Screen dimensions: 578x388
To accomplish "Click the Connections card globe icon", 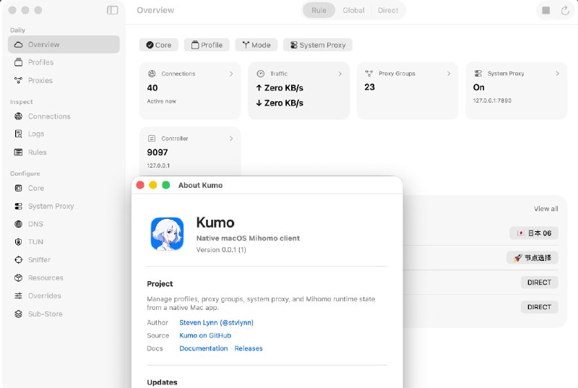I will coord(152,74).
